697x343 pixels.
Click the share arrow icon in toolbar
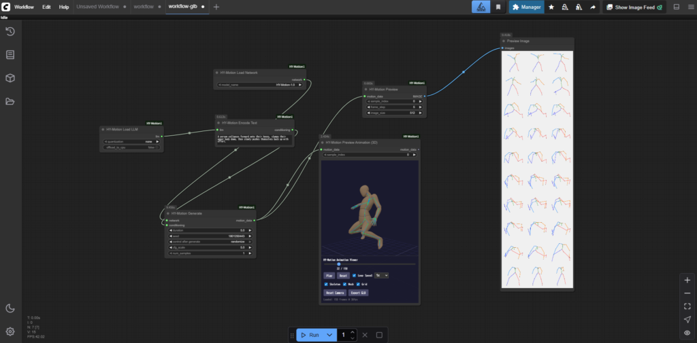click(x=592, y=7)
